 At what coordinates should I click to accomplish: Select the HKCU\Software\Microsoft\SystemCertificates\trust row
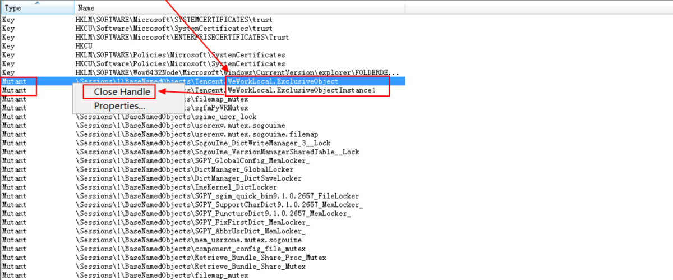tap(202, 29)
